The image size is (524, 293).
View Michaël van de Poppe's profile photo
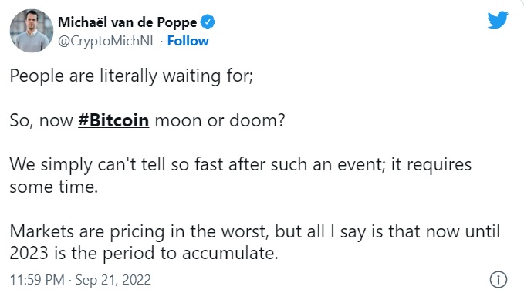(32, 31)
